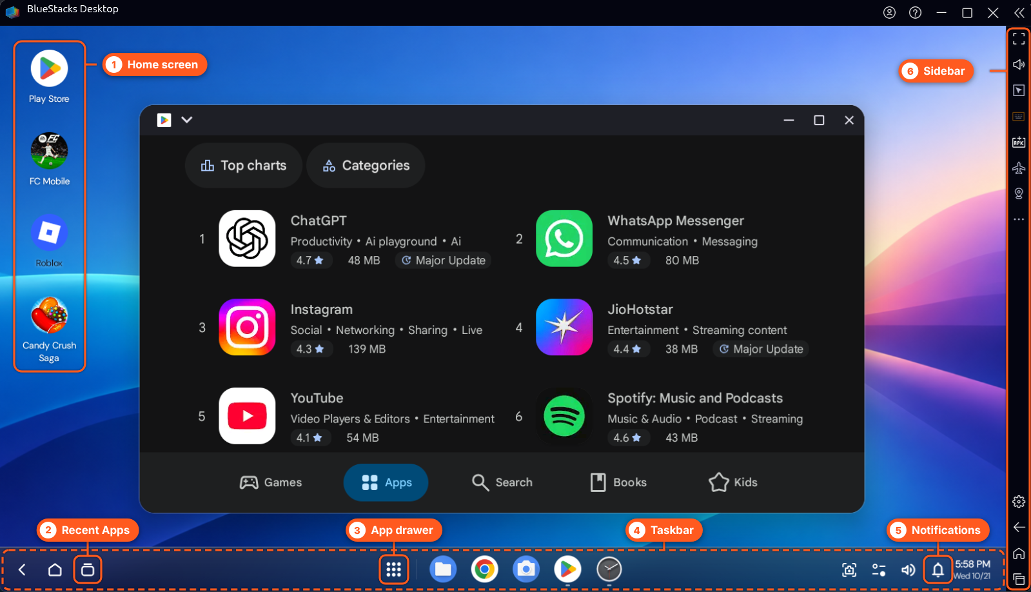Open the Categories tab
This screenshot has height=592, width=1031.
point(366,166)
